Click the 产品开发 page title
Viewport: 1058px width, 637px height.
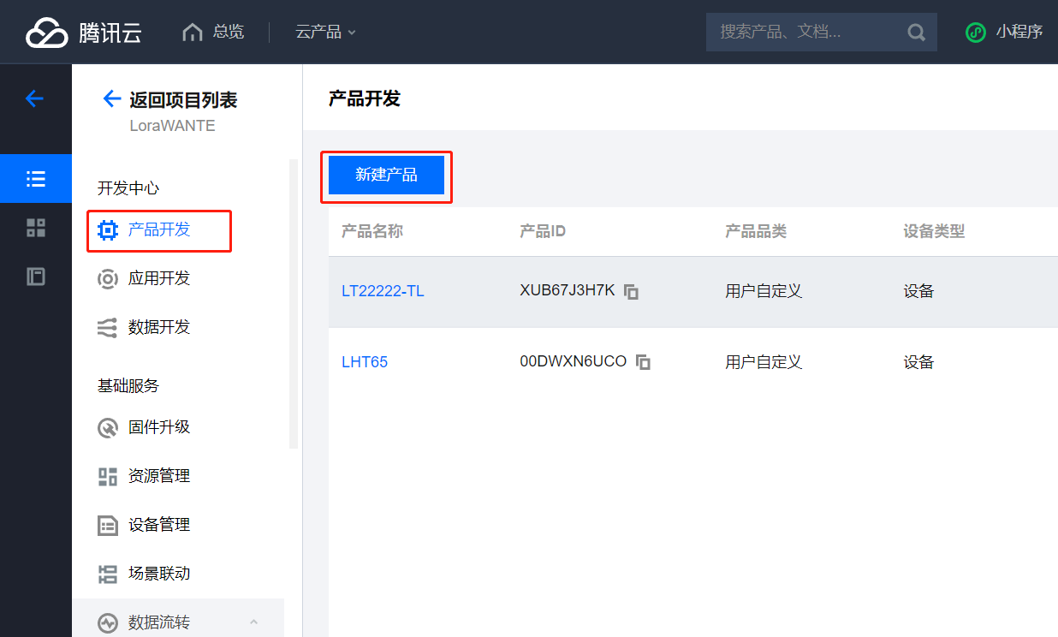[365, 98]
